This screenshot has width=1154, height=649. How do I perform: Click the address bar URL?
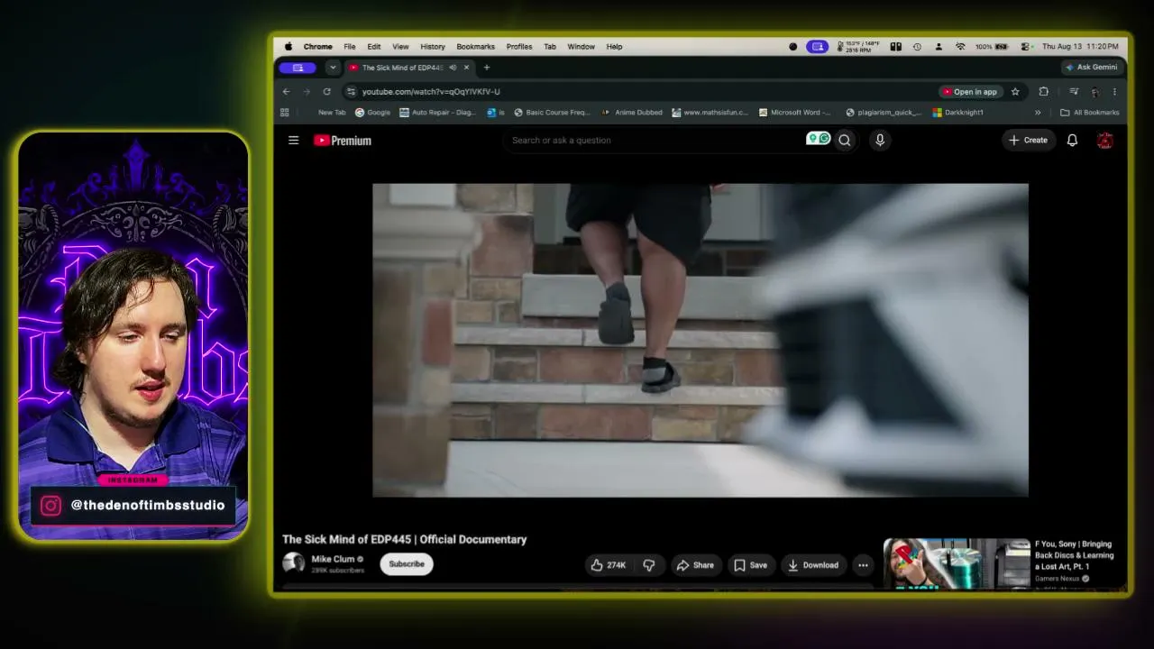[431, 91]
